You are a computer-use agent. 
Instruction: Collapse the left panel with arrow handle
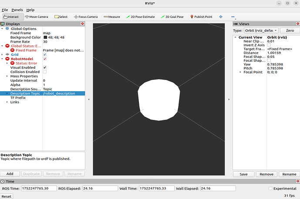[x=89, y=99]
